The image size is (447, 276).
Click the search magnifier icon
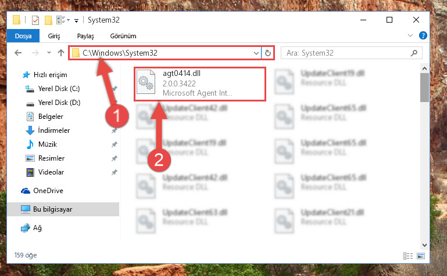(414, 53)
